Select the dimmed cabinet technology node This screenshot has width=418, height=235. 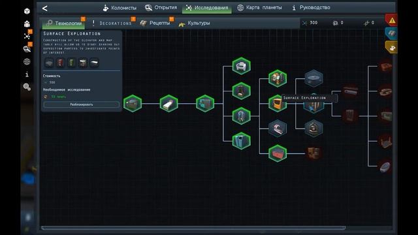[350, 116]
